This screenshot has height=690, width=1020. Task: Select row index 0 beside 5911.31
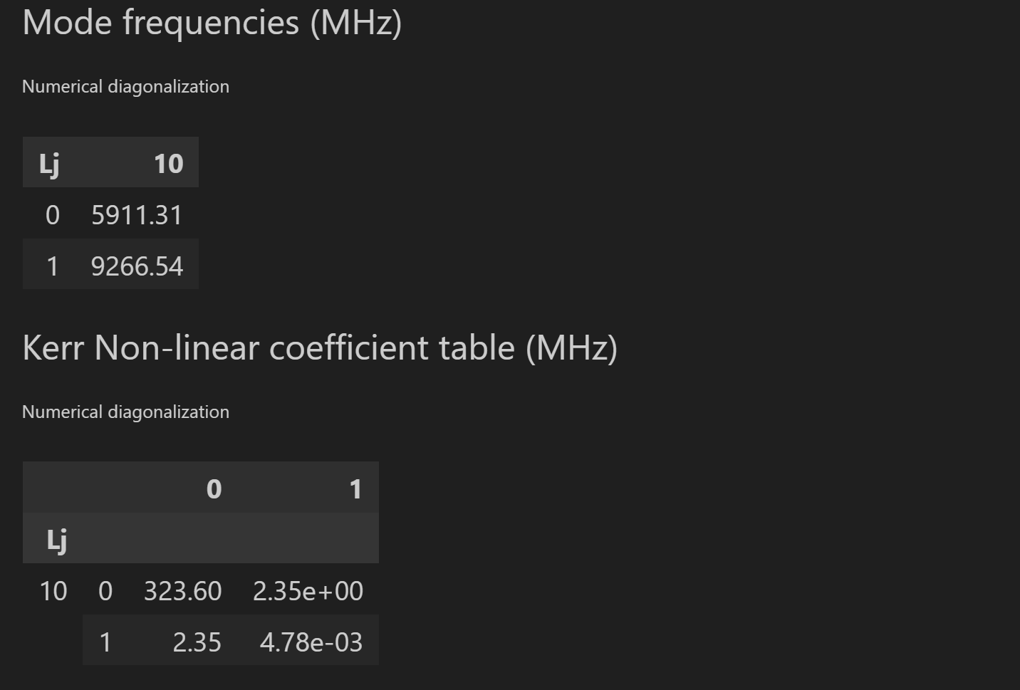point(52,215)
